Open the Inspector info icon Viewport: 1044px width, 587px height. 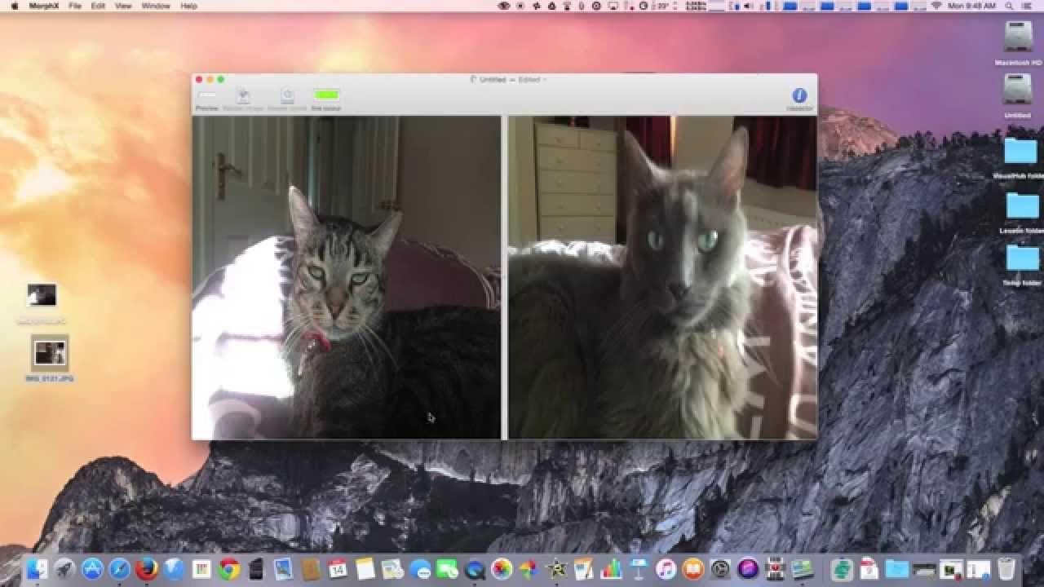pos(799,95)
